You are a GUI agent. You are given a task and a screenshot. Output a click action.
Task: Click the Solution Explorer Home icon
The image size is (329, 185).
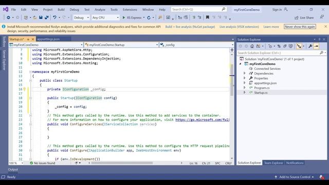252,46
